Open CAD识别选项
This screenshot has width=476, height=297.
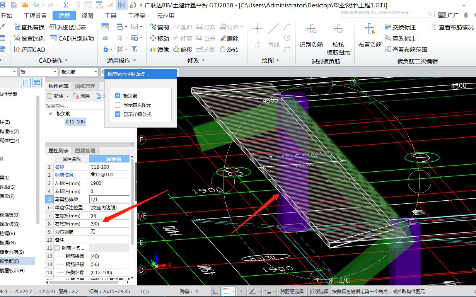pyautogui.click(x=72, y=38)
